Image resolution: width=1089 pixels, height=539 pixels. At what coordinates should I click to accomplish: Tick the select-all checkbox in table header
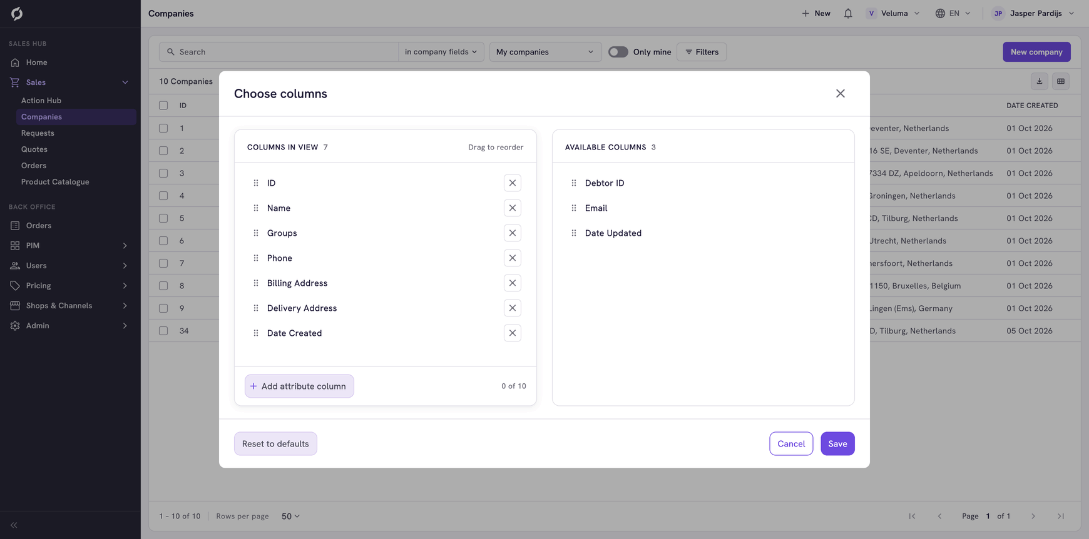(x=163, y=106)
